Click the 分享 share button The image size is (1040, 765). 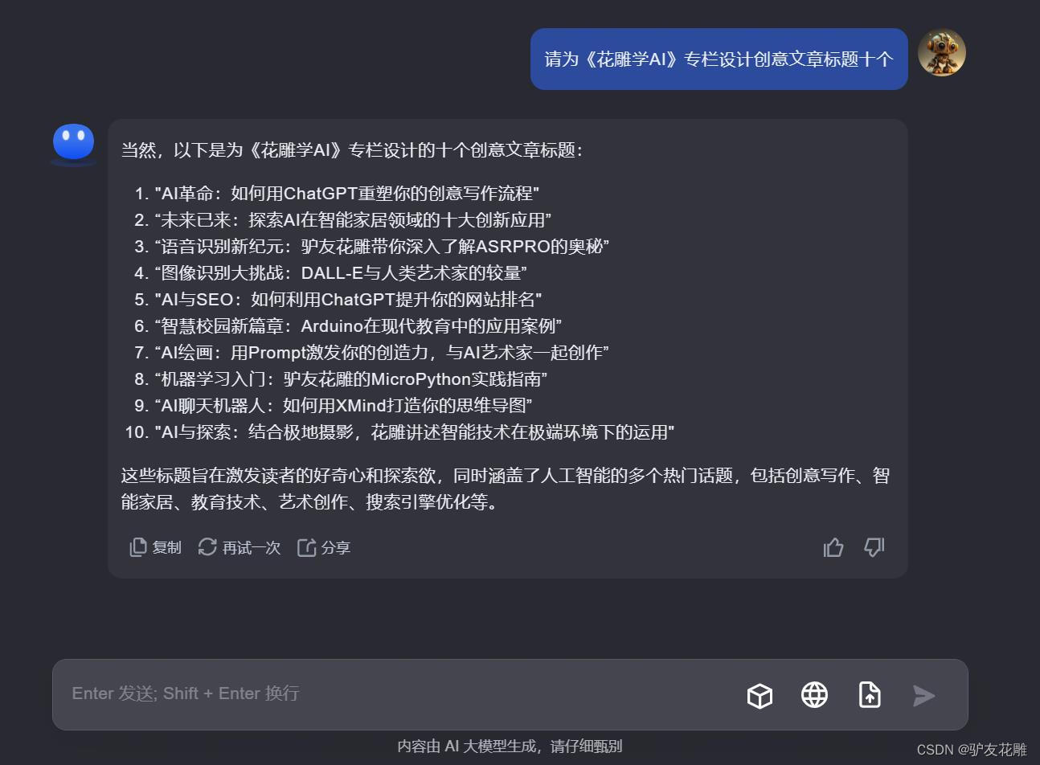(324, 547)
